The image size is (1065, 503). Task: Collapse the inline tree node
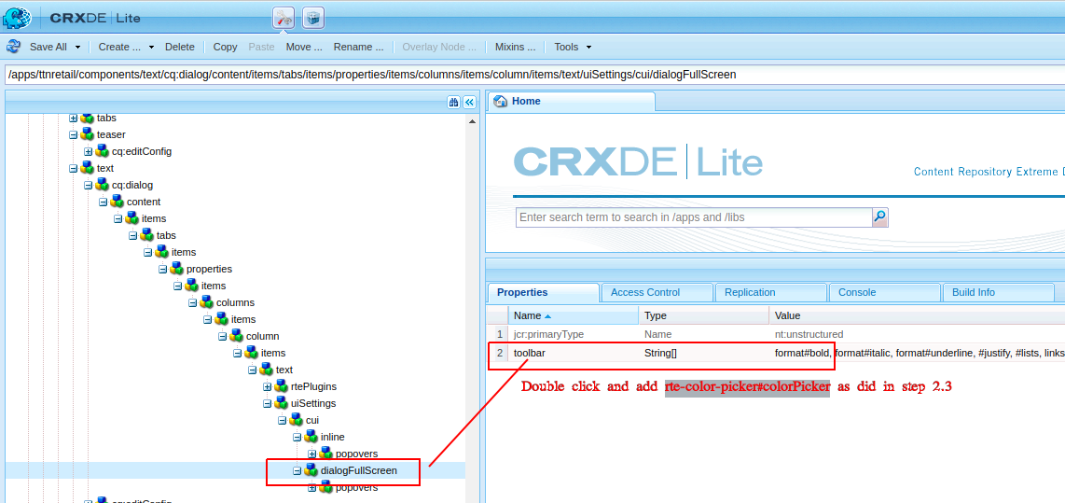click(297, 437)
